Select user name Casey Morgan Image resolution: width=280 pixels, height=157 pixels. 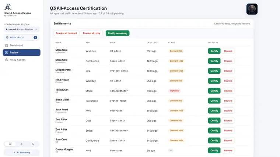(64, 149)
